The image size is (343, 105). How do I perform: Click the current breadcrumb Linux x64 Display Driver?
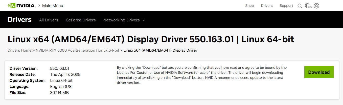[160, 50]
